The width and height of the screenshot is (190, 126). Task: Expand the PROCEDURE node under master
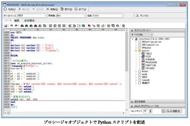pyautogui.click(x=139, y=62)
